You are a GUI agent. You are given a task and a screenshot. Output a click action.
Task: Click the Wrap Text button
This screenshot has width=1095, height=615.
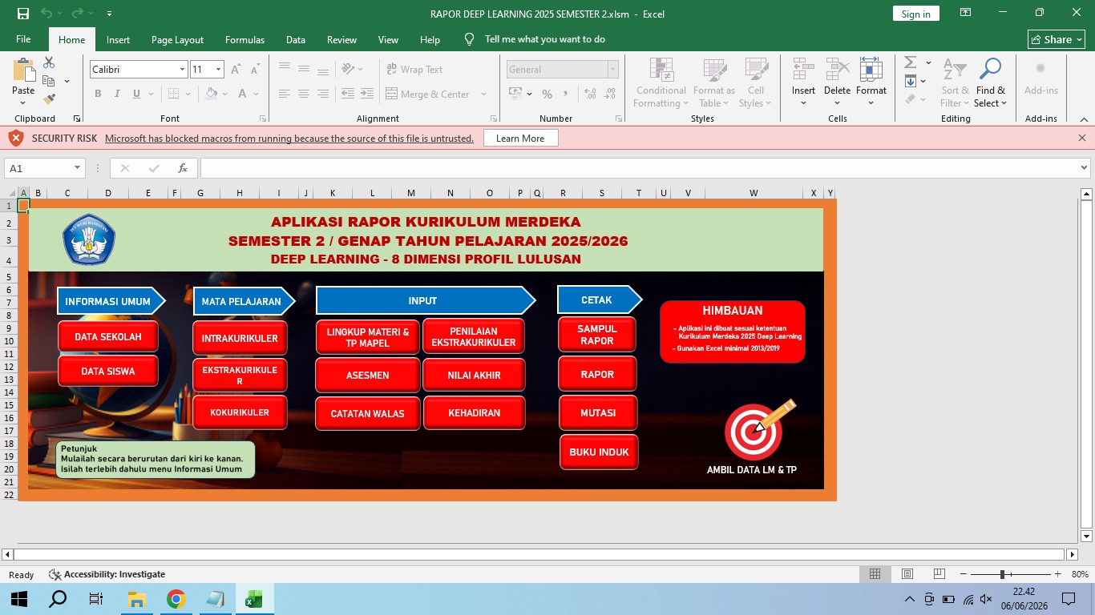point(414,70)
